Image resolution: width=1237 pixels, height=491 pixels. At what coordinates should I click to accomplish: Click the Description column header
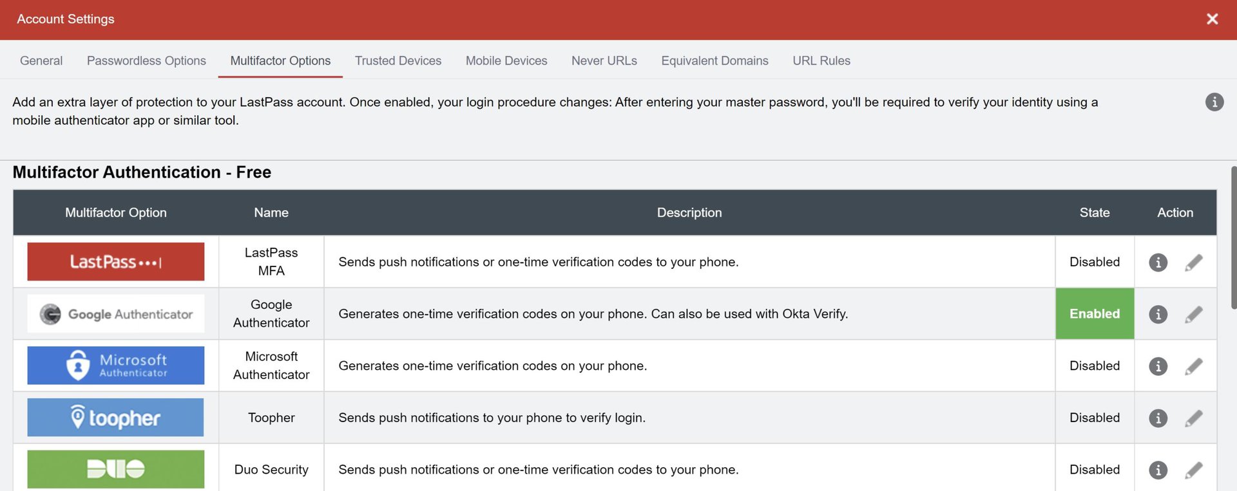(689, 212)
